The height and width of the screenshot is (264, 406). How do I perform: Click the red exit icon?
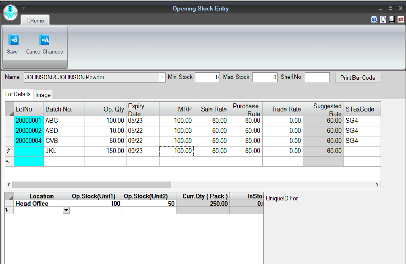click(401, 19)
